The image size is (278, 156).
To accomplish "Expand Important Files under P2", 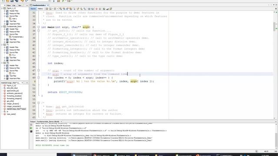I will 5,78.
